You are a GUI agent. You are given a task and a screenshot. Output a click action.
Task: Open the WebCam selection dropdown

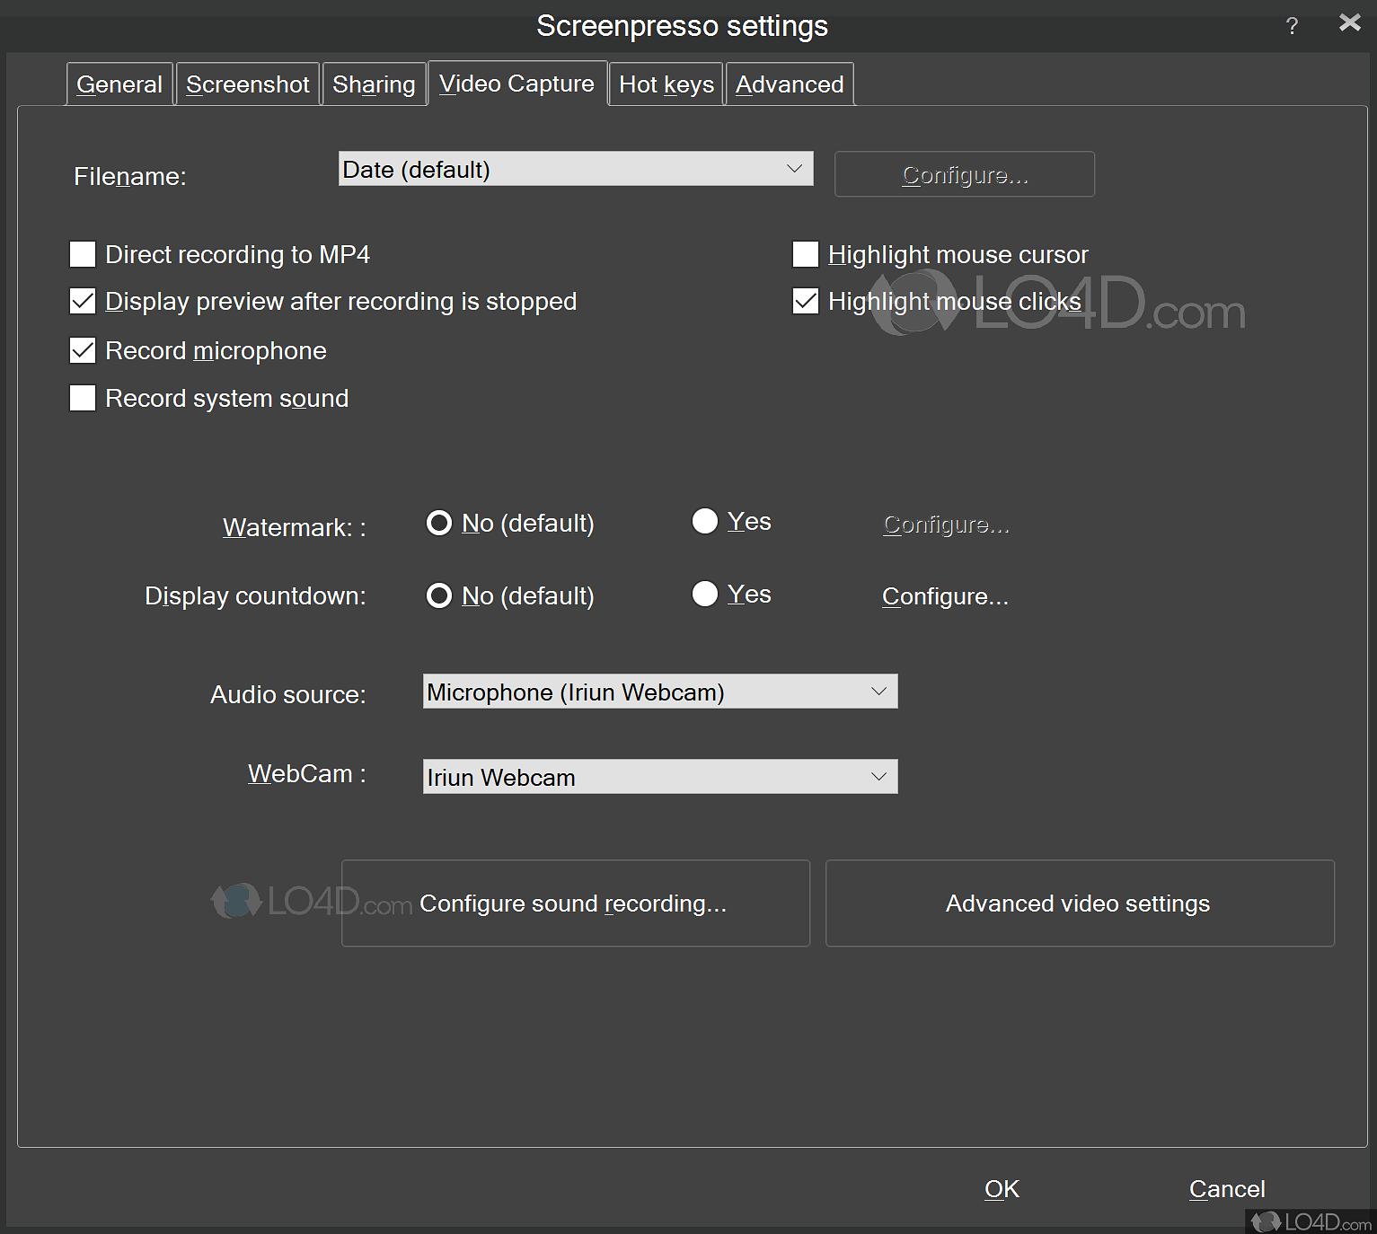(659, 776)
